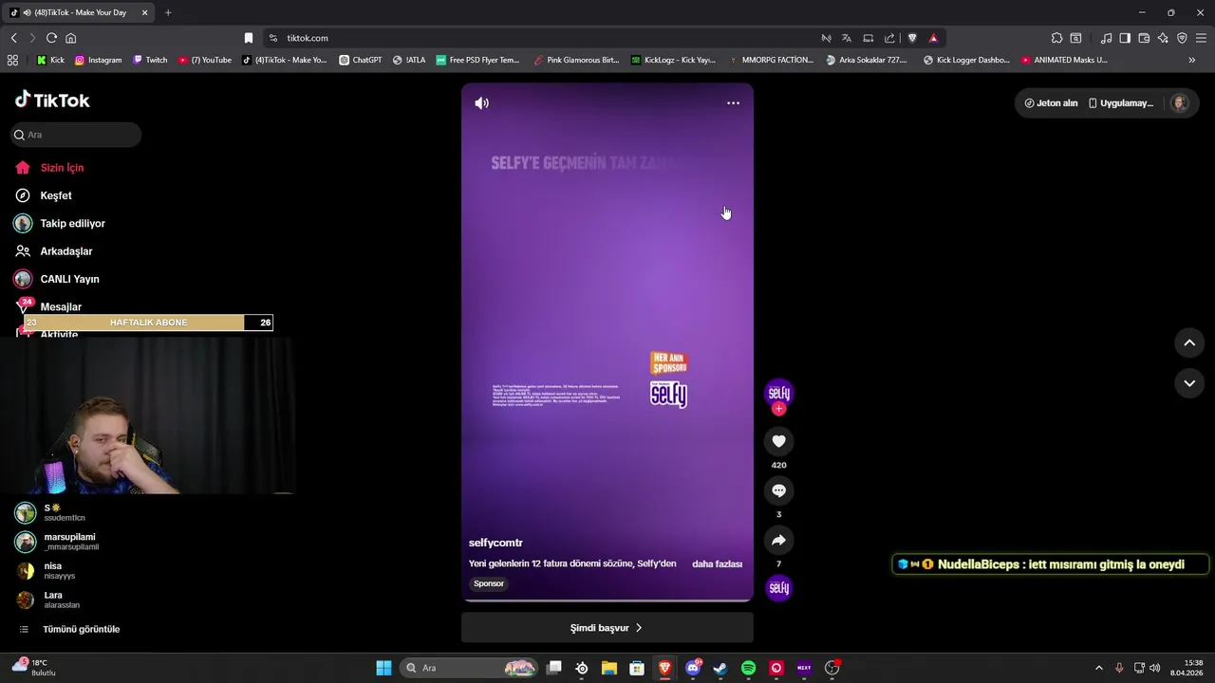Open the YouTube bookmark
Viewport: 1215px width, 683px height.
[x=205, y=60]
